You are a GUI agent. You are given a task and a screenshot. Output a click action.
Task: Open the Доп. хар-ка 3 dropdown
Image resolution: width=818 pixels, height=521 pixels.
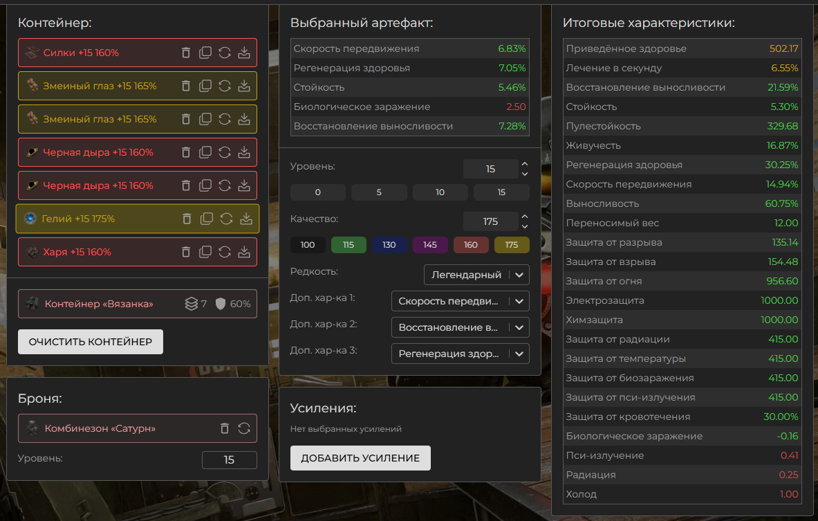[x=460, y=354]
